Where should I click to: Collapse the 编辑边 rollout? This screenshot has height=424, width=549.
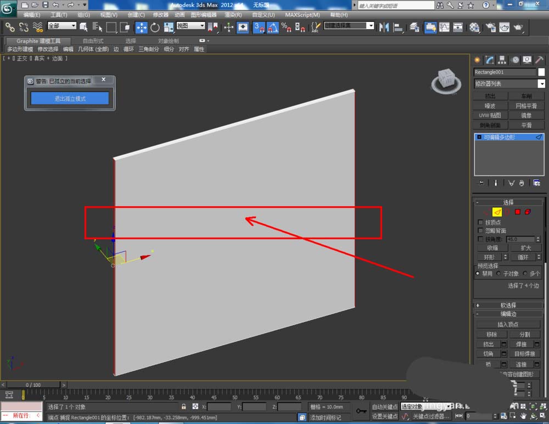coord(508,314)
